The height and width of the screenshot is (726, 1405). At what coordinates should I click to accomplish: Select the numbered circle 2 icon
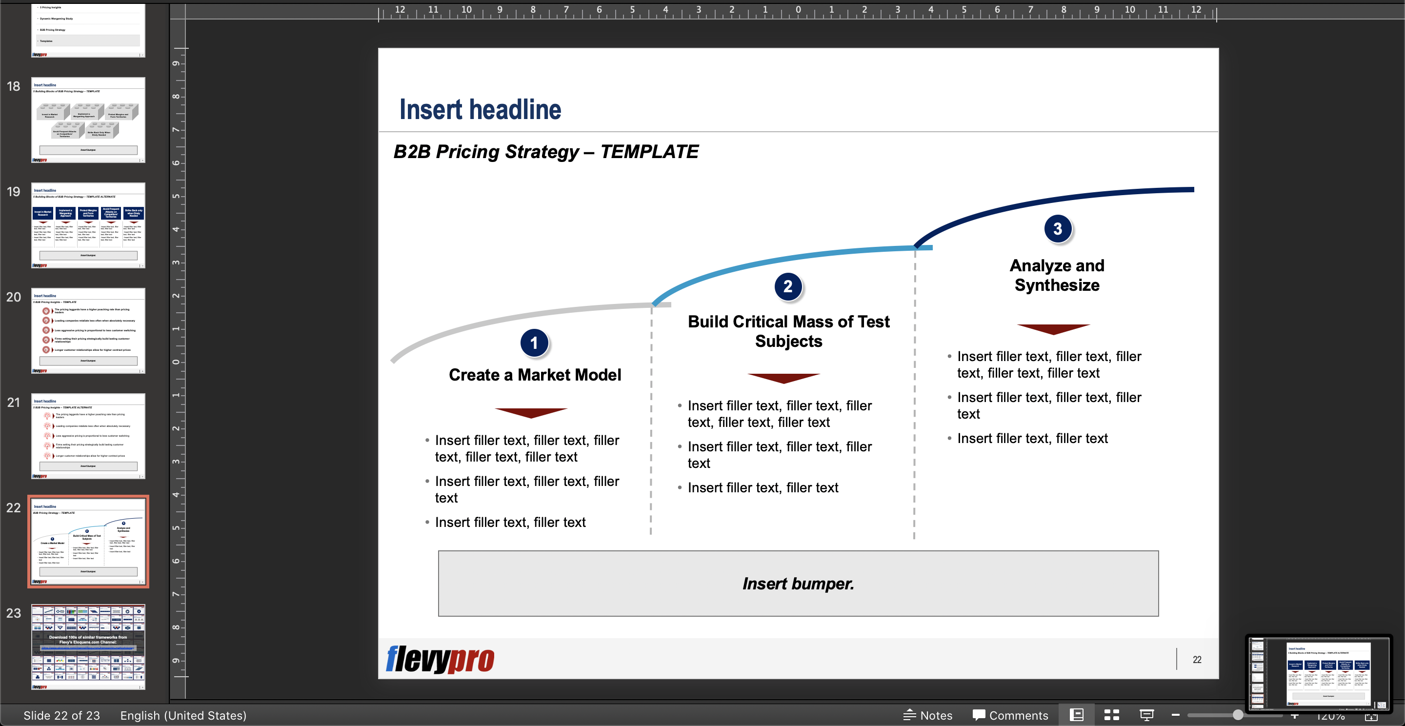click(x=787, y=286)
